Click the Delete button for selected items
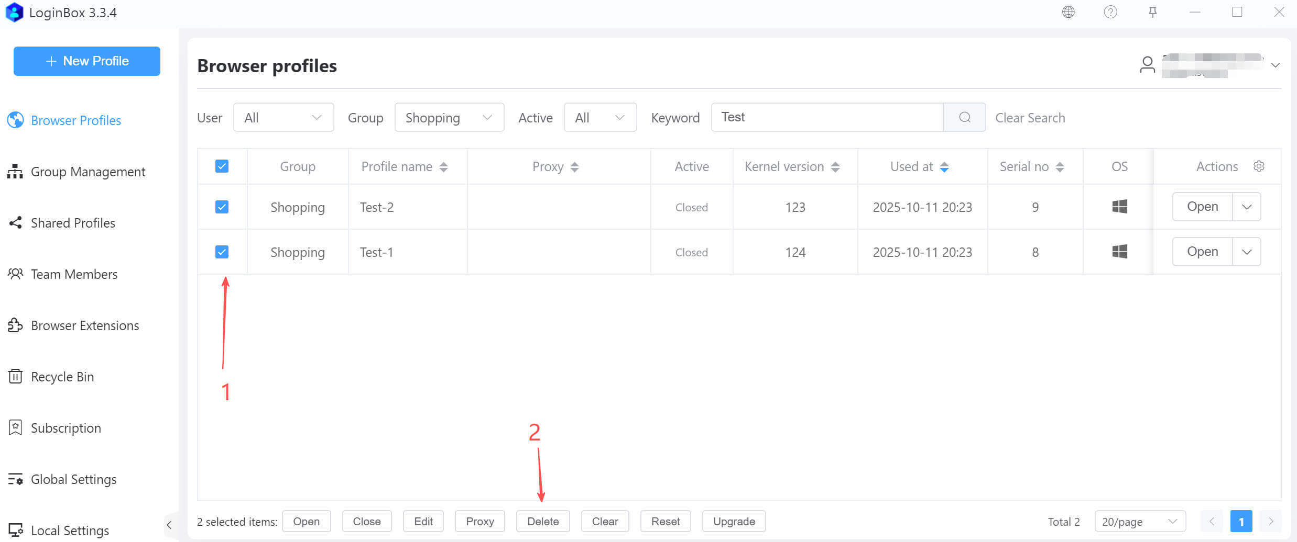1297x542 pixels. tap(543, 522)
